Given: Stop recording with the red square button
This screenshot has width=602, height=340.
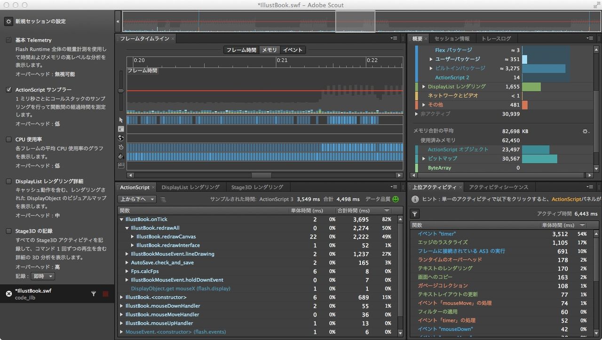Looking at the screenshot, I should pyautogui.click(x=105, y=294).
